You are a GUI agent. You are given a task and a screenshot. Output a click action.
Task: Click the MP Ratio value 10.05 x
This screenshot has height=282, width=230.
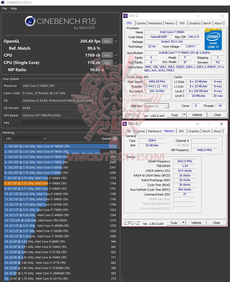tap(97, 70)
